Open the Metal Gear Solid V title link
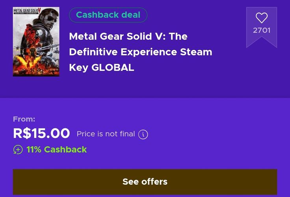Image resolution: width=290 pixels, height=197 pixels. pos(141,52)
